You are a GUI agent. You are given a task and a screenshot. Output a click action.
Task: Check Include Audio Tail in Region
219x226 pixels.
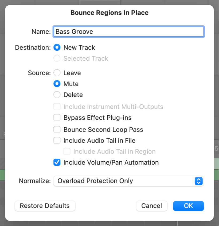67,151
